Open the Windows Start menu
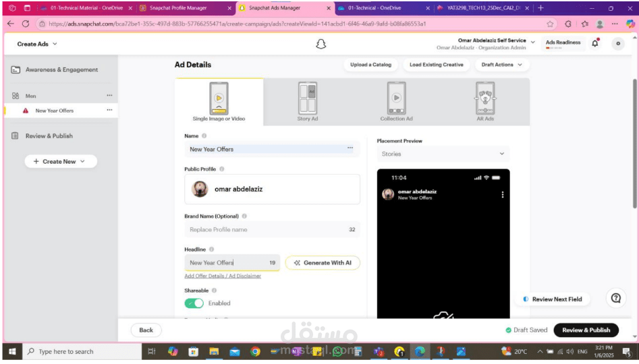The height and width of the screenshot is (364, 639). tap(12, 351)
